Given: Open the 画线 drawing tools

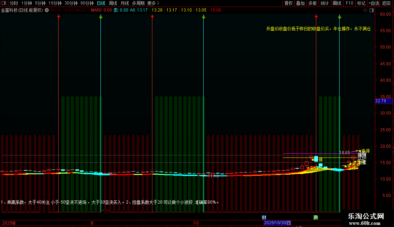Looking at the screenshot, I should click(337, 3).
